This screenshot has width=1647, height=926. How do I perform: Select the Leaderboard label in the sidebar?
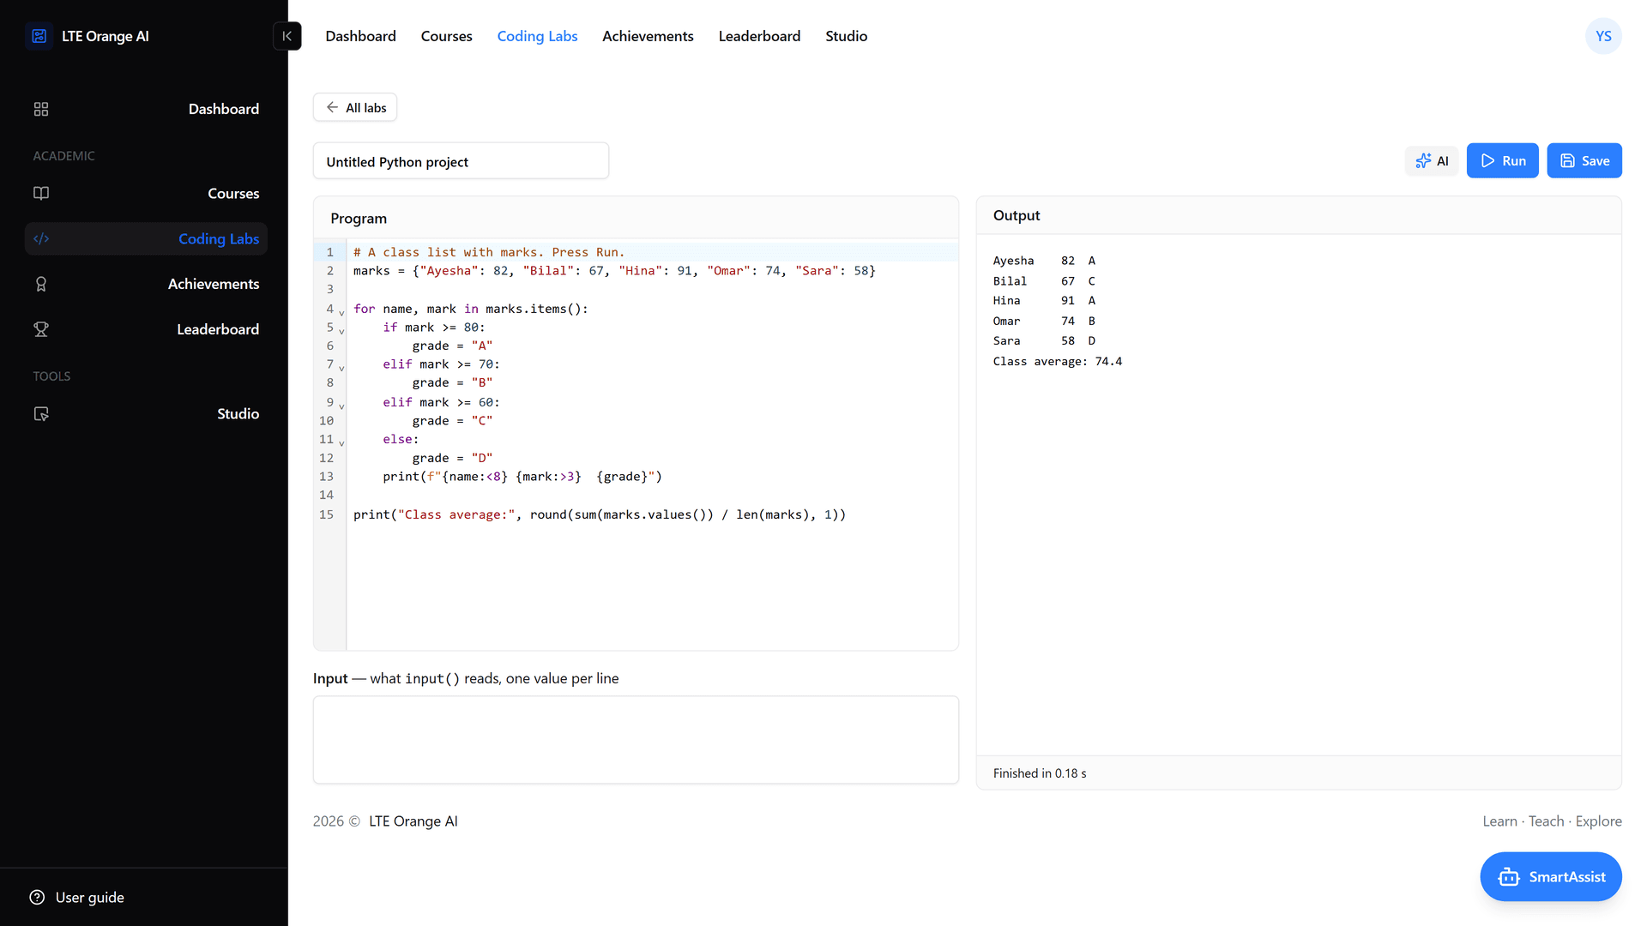coord(217,329)
